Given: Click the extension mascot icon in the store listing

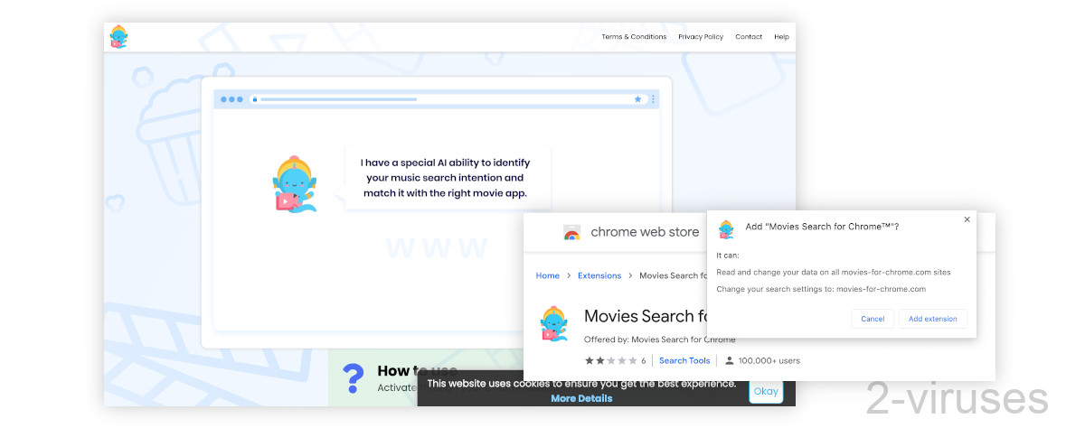Looking at the screenshot, I should (x=552, y=322).
